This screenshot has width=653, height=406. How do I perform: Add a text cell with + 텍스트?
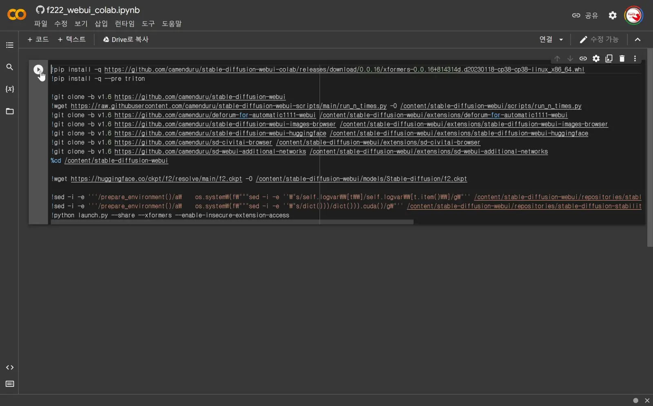click(72, 40)
